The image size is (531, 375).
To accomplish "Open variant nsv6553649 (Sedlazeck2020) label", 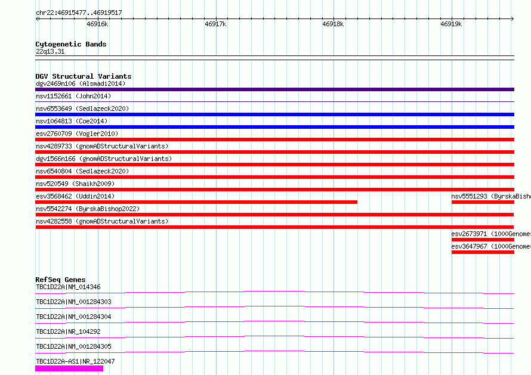I will pos(82,109).
